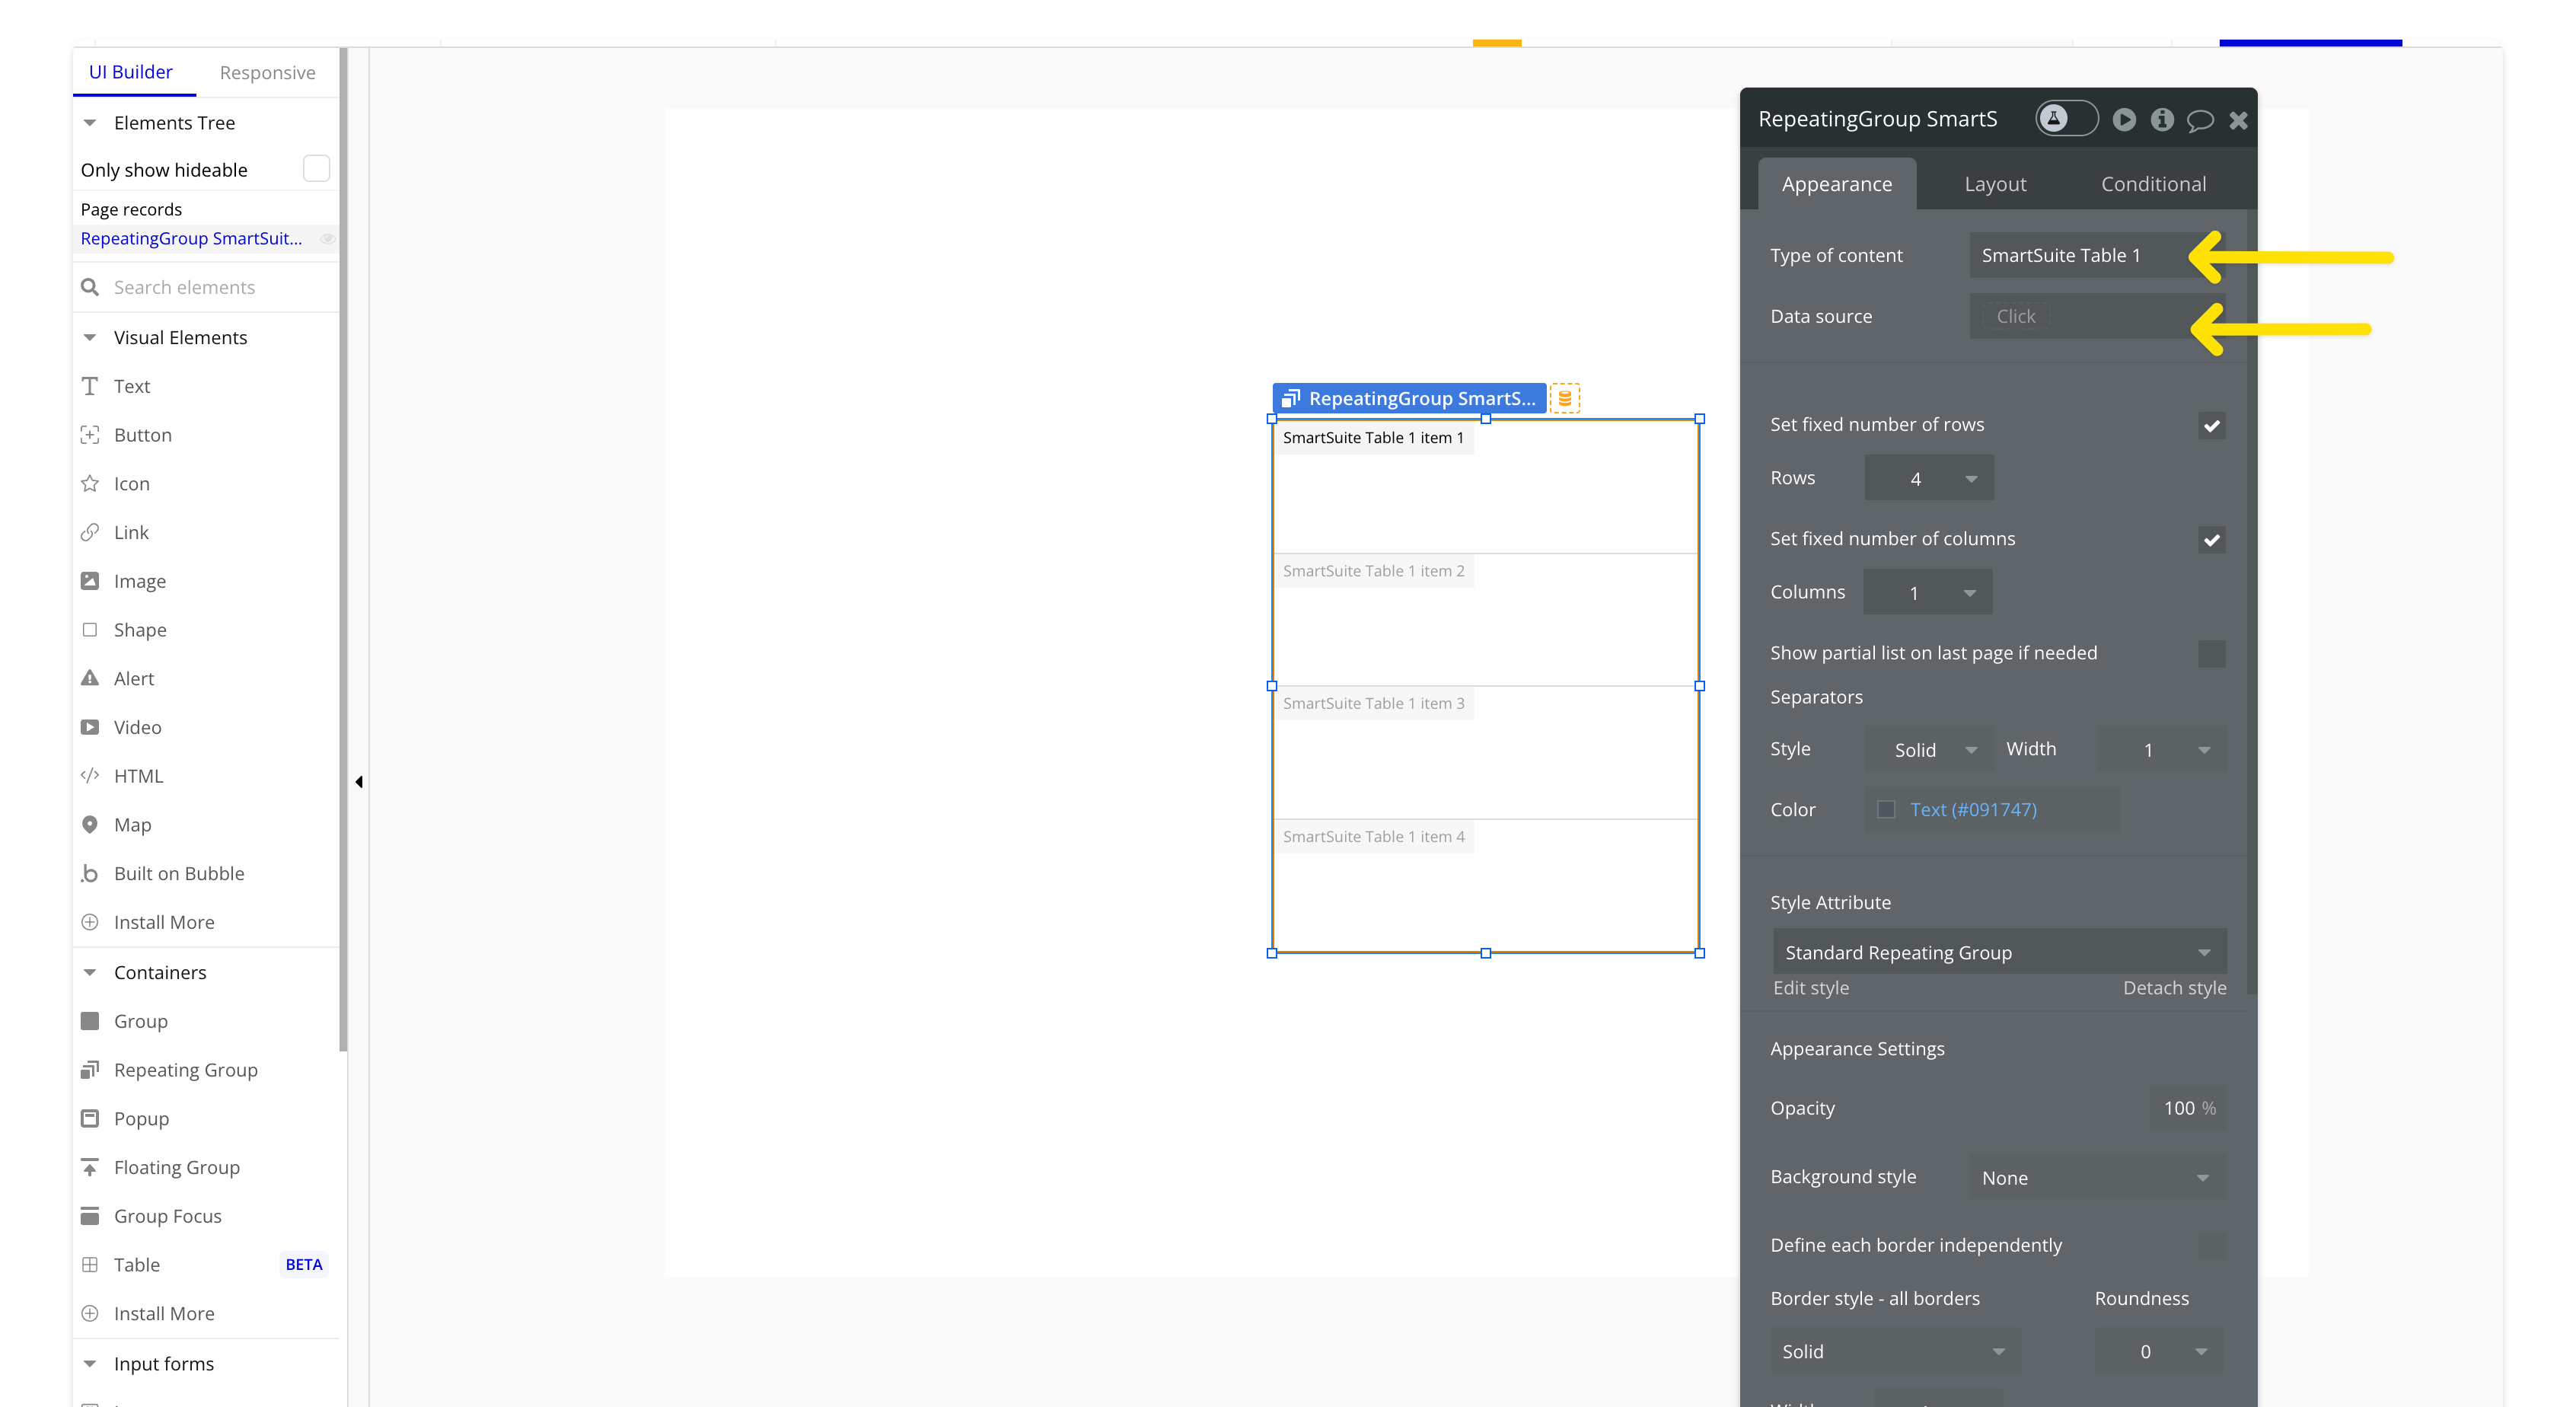The image size is (2576, 1407).
Task: Select the Floating Group container icon
Action: (90, 1167)
